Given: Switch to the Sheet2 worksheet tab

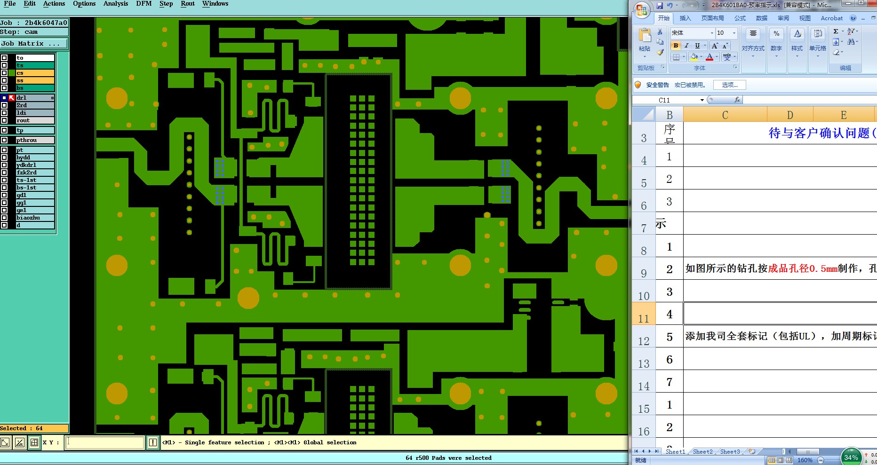Looking at the screenshot, I should [x=703, y=452].
